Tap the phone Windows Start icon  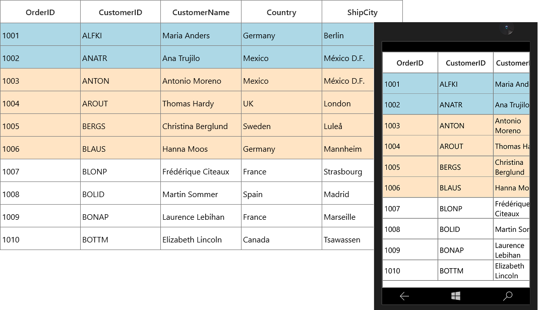point(456,296)
